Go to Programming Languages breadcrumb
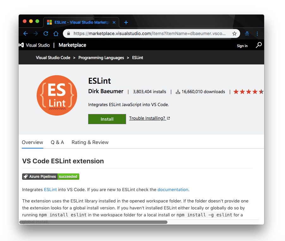Viewport: 285px width, 241px height. pyautogui.click(x=101, y=57)
